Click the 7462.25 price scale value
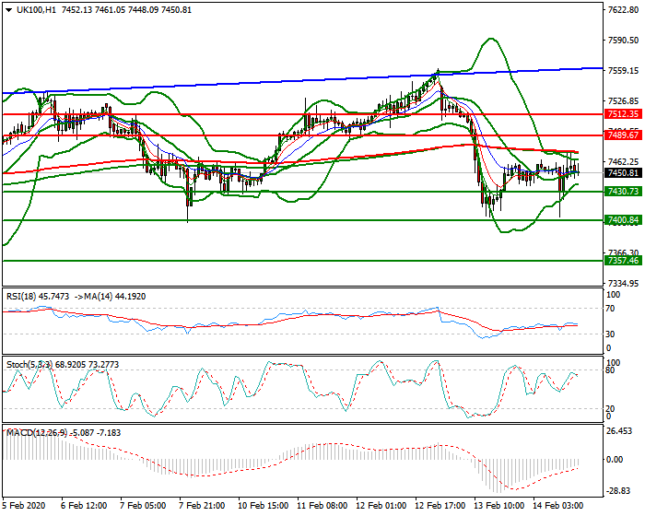The height and width of the screenshot is (516, 645). coord(623,162)
